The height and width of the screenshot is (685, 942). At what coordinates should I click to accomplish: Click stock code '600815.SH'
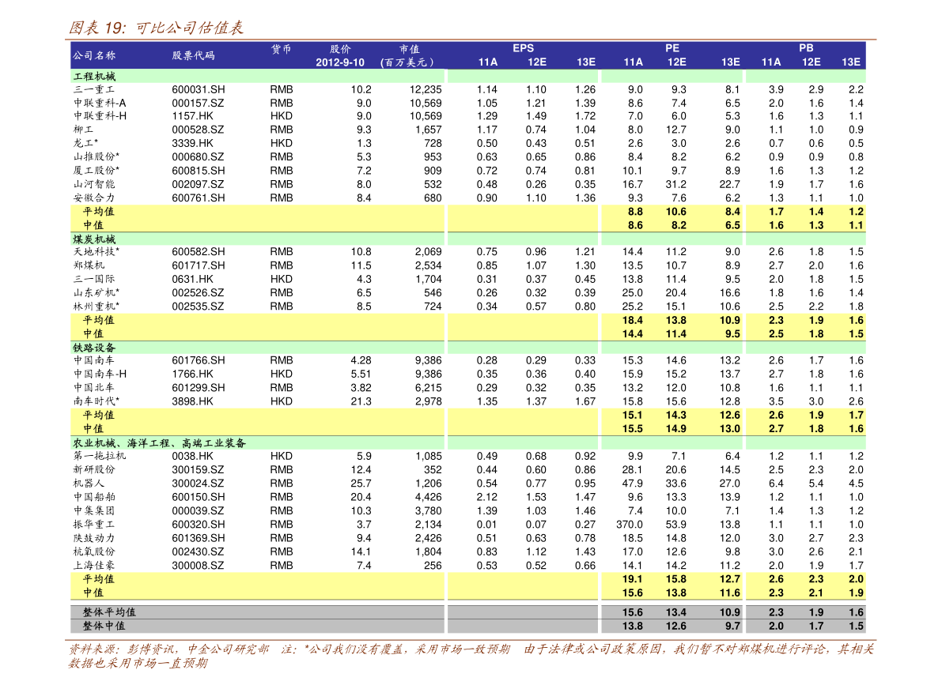(x=199, y=171)
